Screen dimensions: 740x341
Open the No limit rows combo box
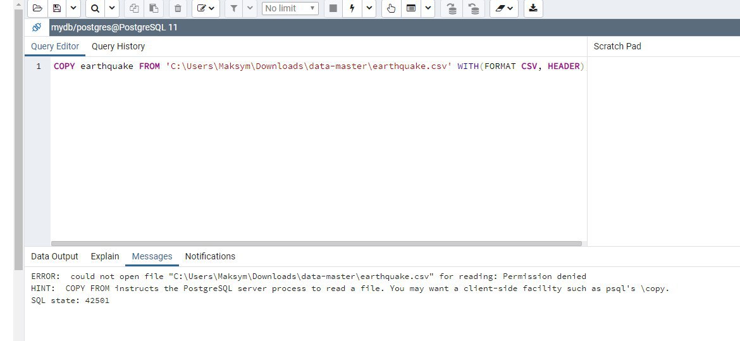[290, 8]
